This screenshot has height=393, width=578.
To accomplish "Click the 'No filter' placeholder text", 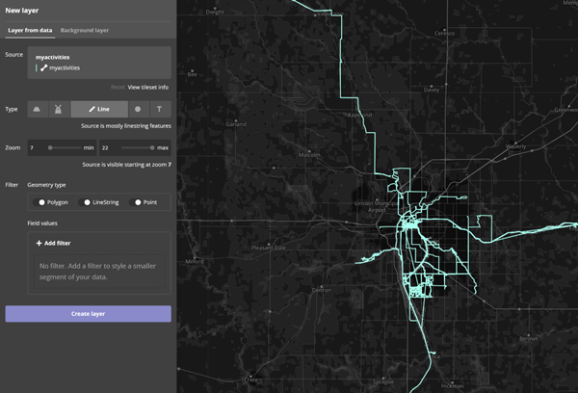I will 97,272.
